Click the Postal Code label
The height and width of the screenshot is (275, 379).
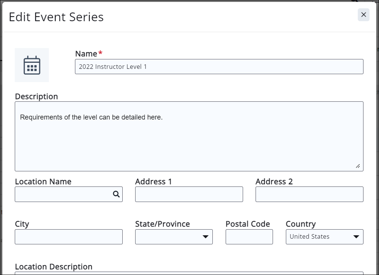point(248,224)
